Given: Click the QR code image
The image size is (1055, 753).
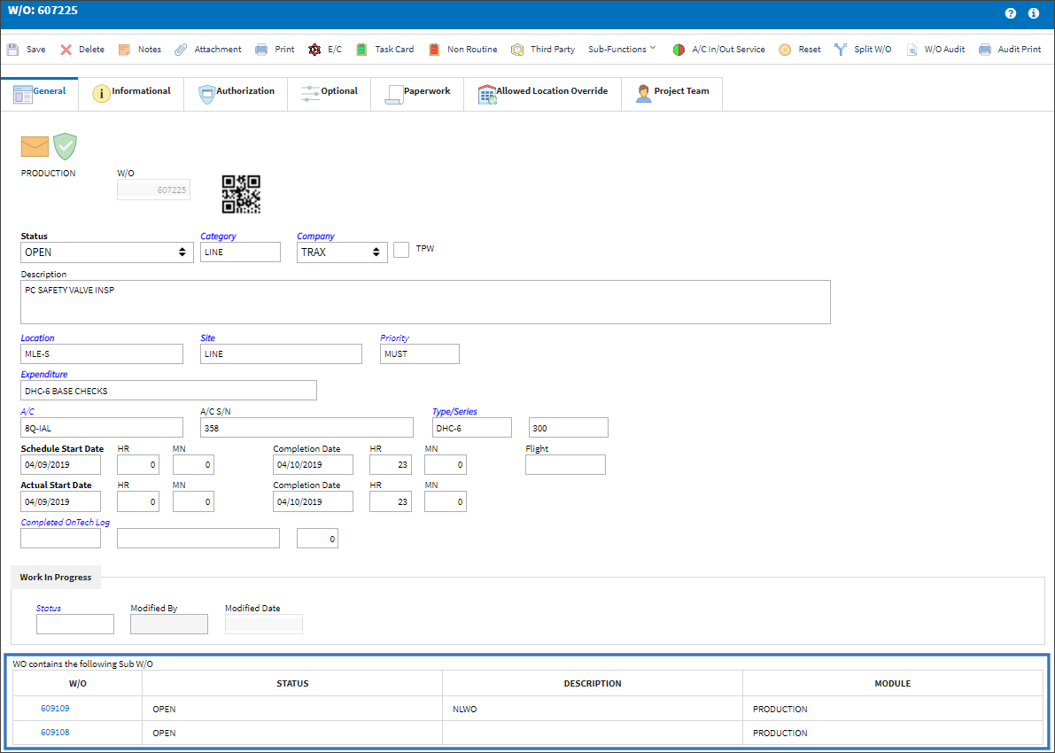Looking at the screenshot, I should 241,195.
